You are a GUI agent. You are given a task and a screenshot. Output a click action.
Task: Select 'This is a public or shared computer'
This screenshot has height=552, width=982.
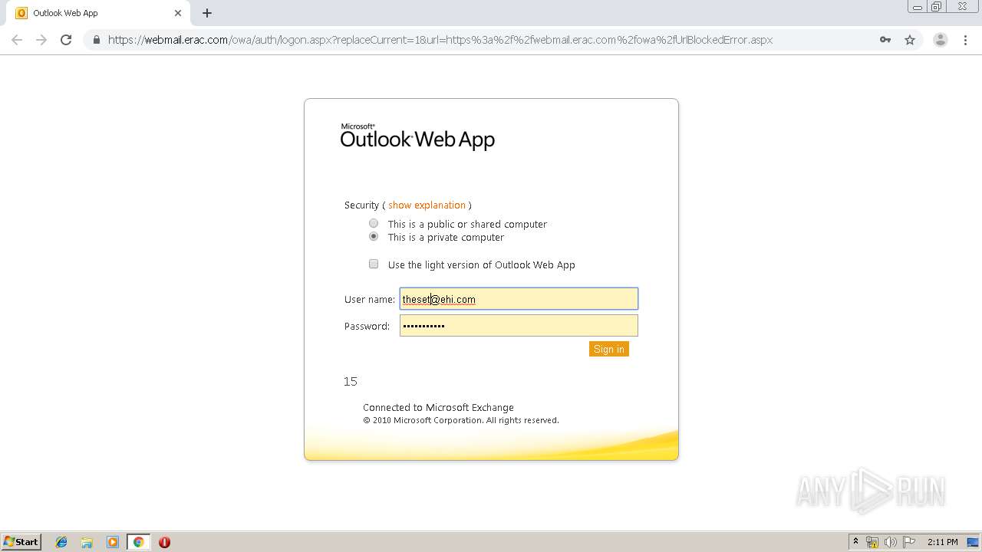[x=374, y=223]
